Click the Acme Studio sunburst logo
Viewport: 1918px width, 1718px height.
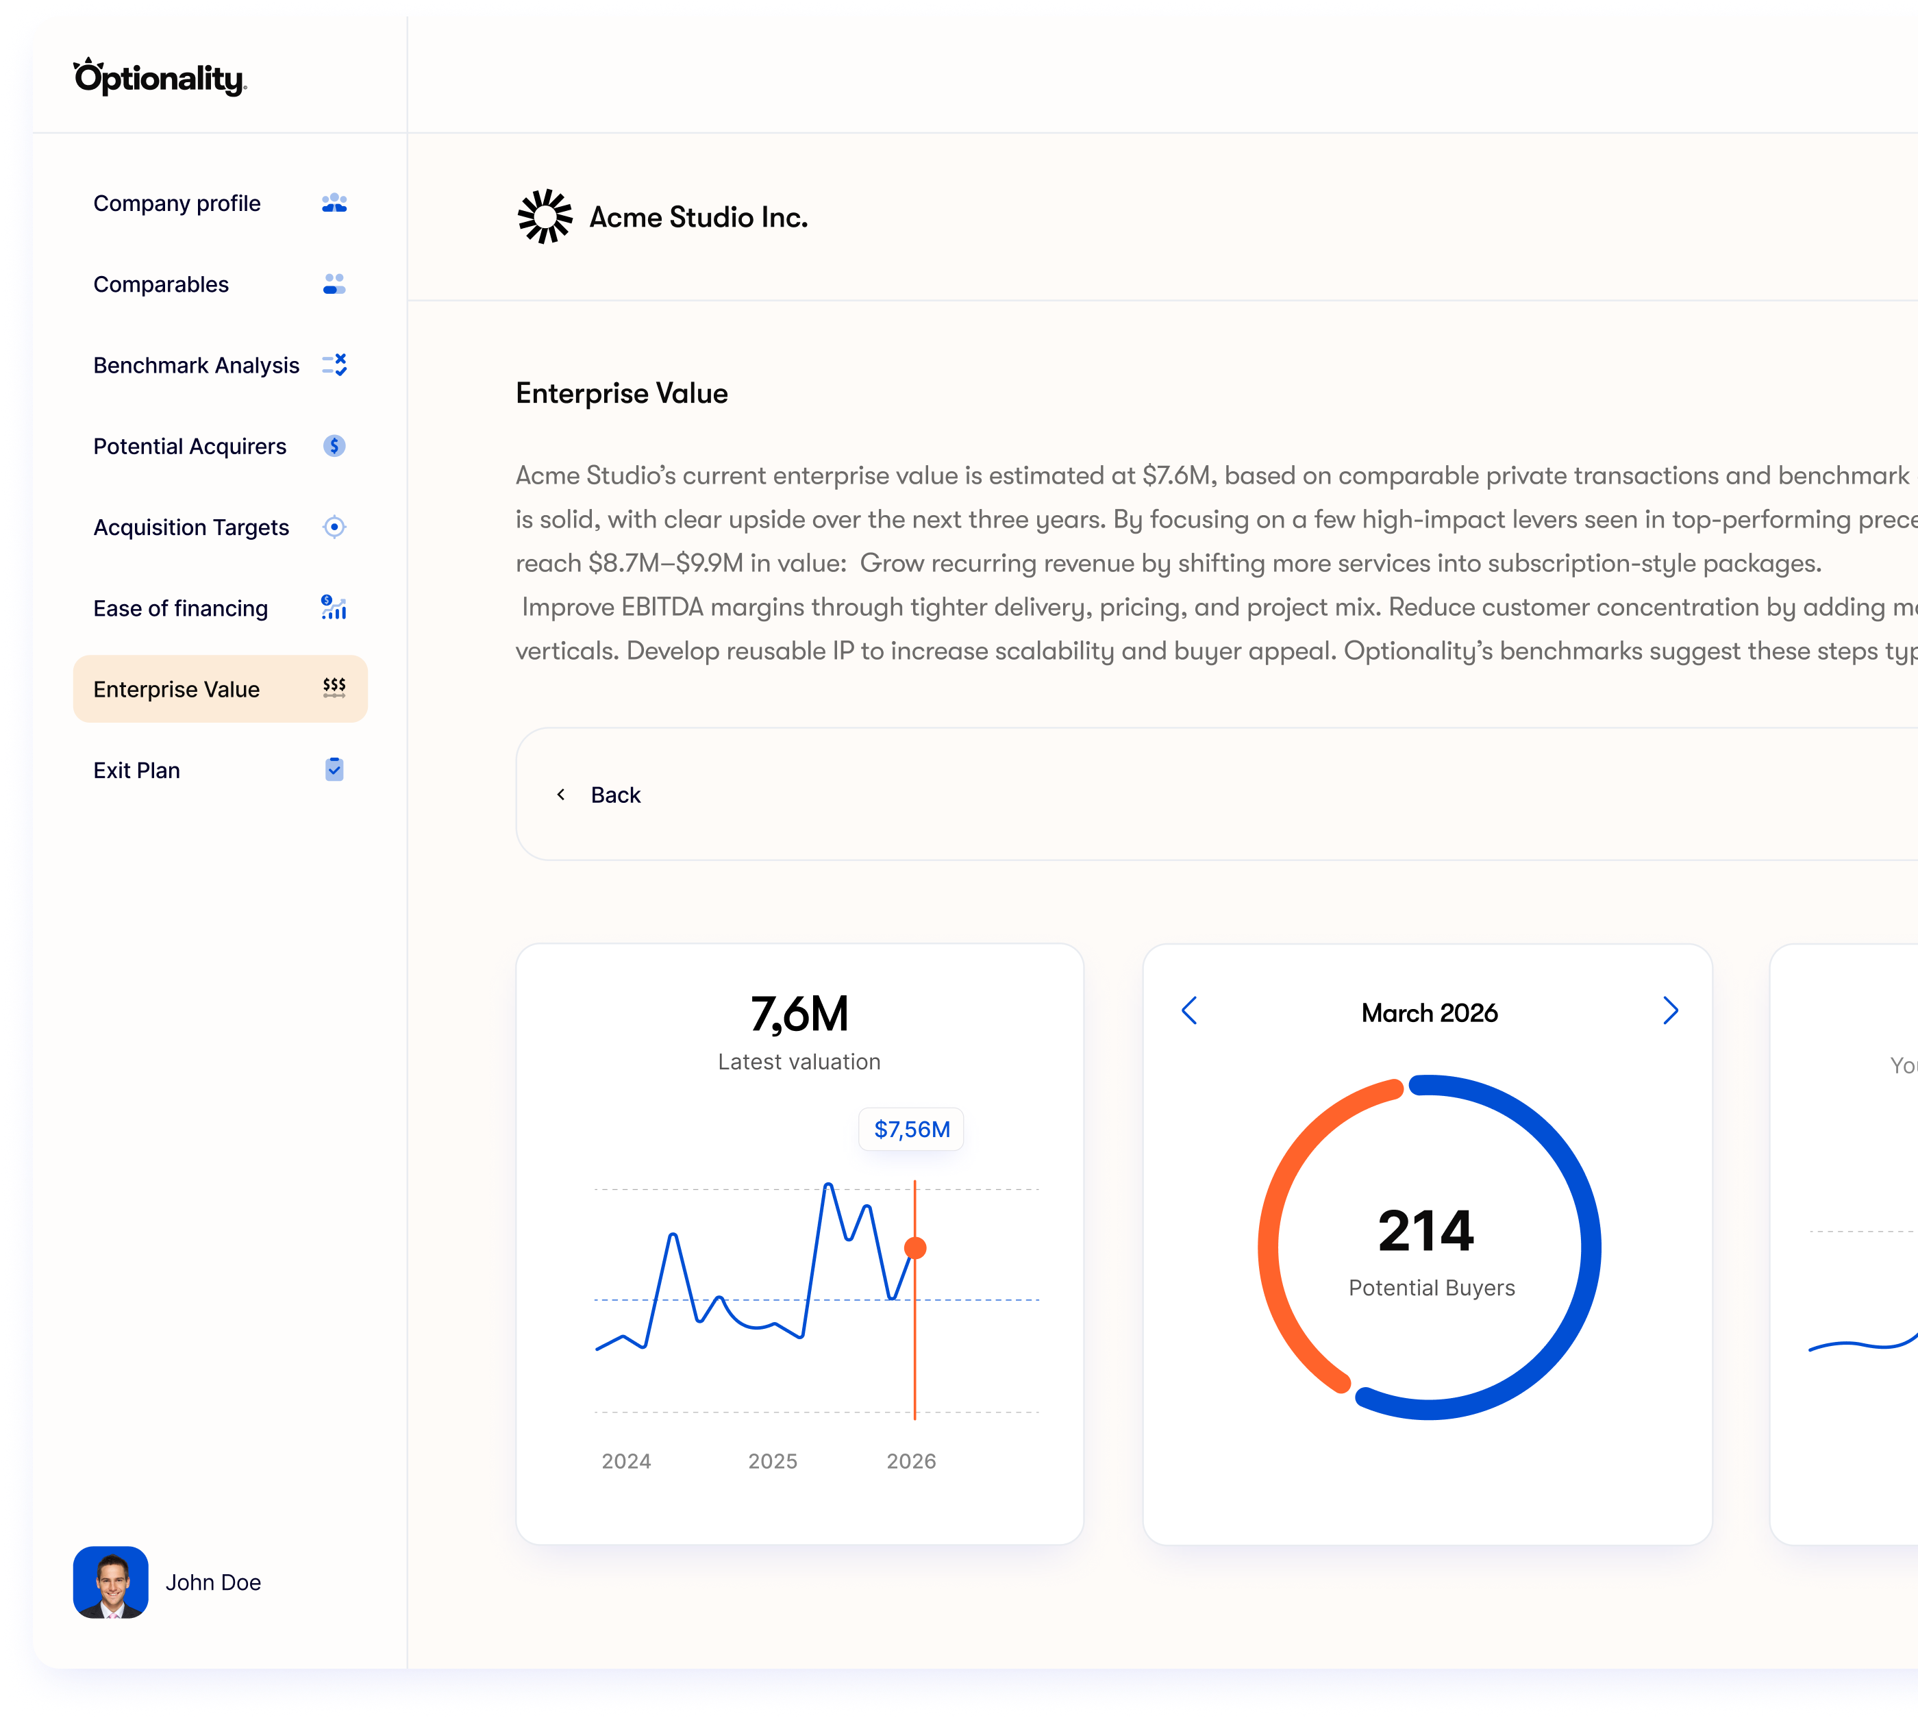click(x=545, y=216)
